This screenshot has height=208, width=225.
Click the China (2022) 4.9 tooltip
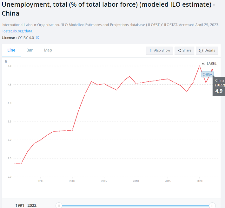click(219, 86)
